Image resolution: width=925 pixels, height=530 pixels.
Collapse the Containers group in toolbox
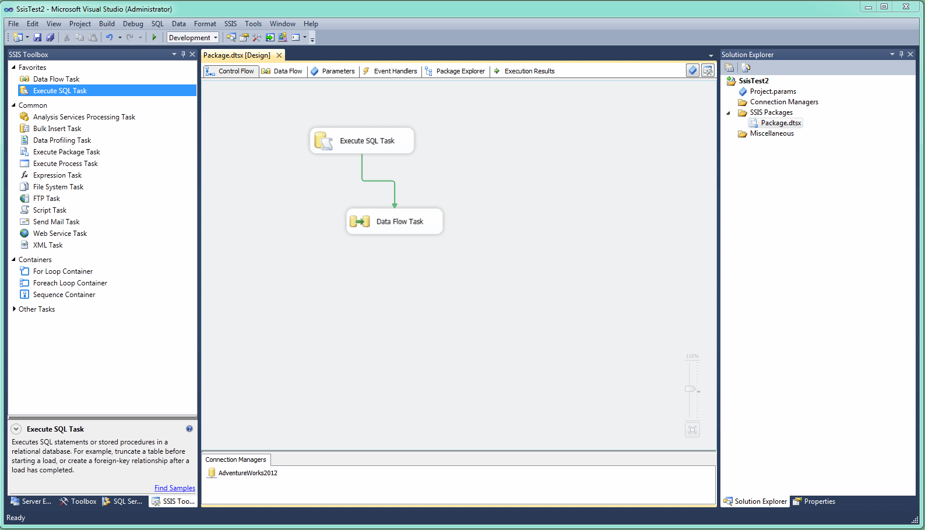[14, 260]
